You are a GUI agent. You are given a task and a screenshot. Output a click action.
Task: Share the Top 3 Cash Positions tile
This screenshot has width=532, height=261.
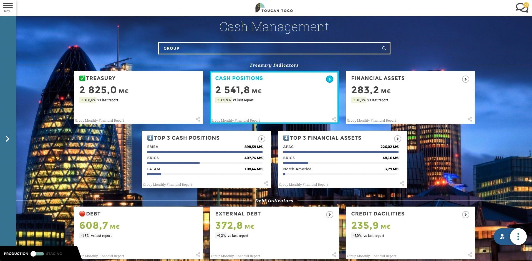266,184
